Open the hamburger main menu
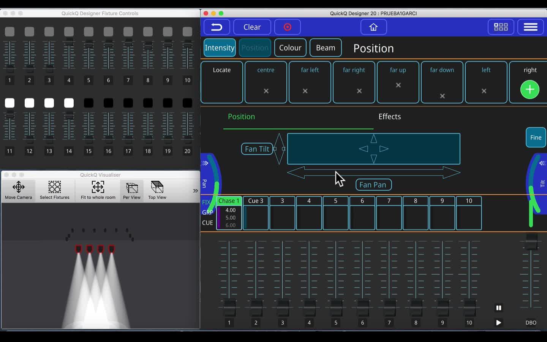547x342 pixels. [x=530, y=27]
